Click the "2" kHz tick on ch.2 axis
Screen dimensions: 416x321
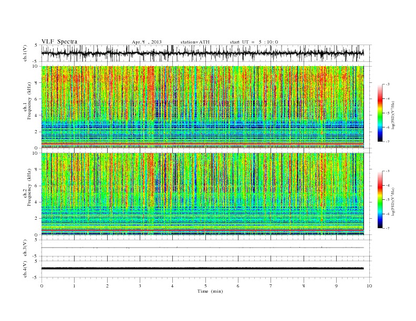(37, 219)
